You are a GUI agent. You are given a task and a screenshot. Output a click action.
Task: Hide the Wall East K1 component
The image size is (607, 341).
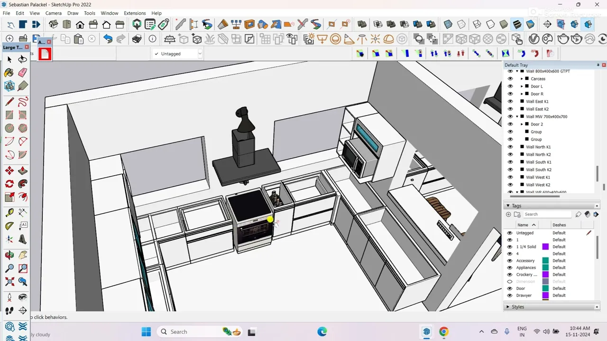point(510,101)
